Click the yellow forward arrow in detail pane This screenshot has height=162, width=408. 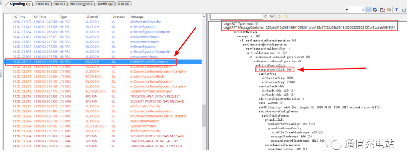[x=286, y=16]
